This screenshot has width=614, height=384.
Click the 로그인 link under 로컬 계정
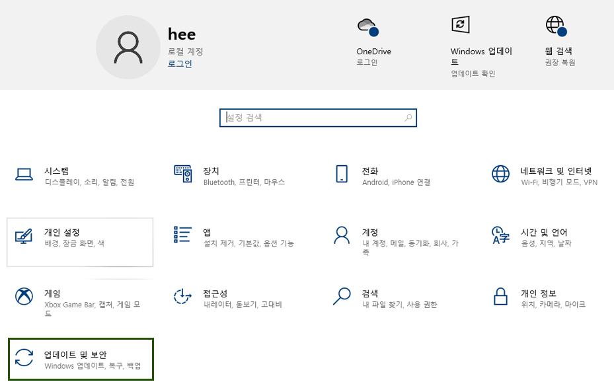180,63
